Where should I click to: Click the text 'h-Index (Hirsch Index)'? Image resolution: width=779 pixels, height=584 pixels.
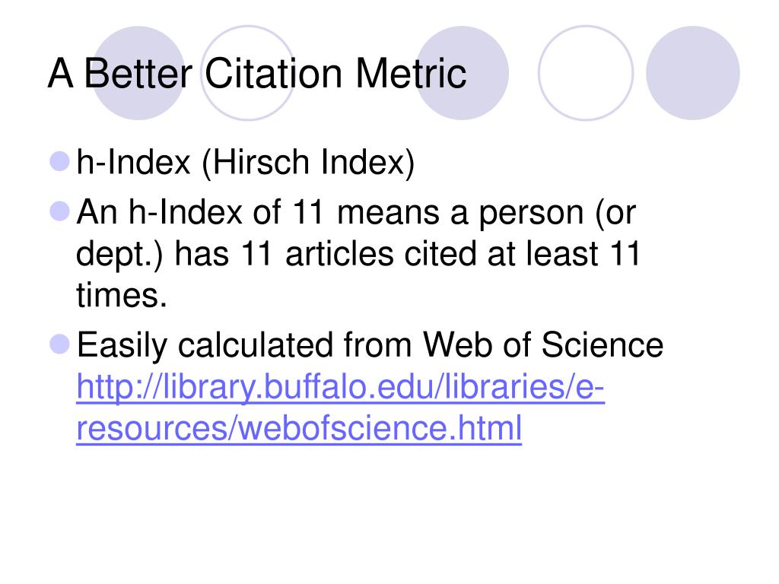(246, 163)
